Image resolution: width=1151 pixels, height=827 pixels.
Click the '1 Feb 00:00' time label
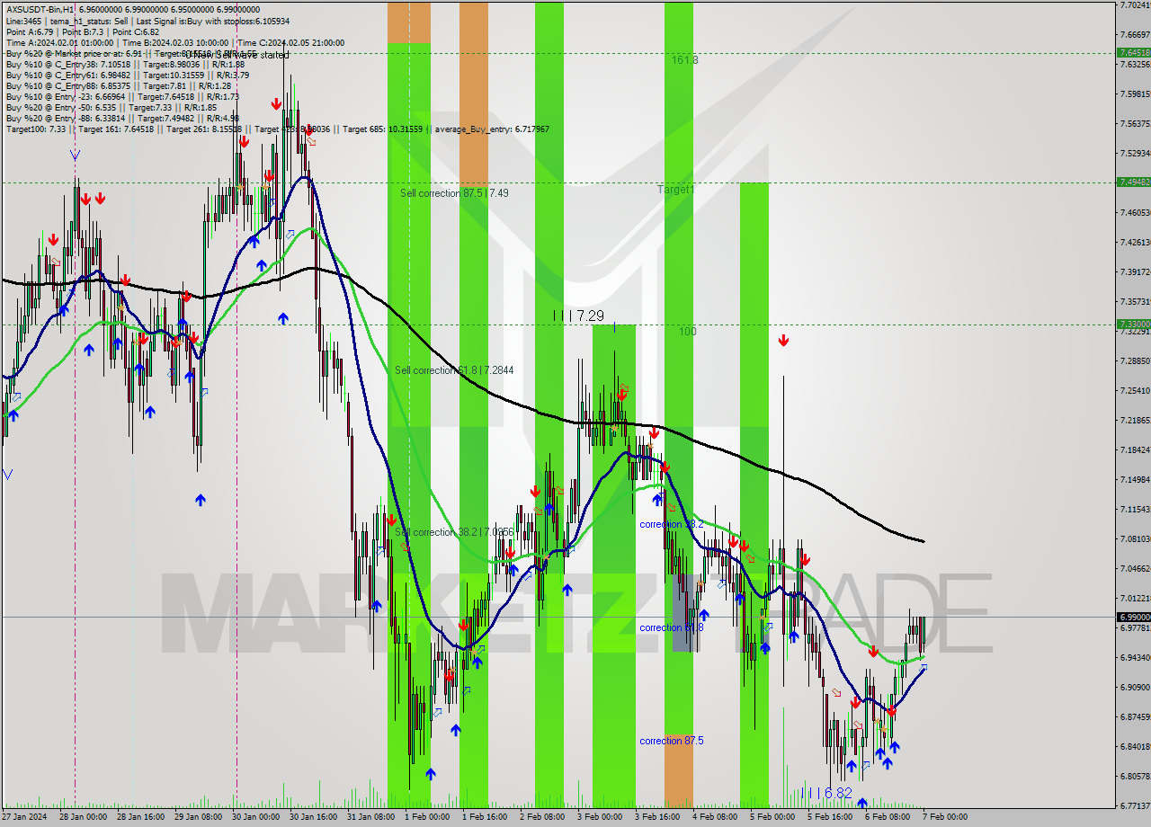point(427,817)
